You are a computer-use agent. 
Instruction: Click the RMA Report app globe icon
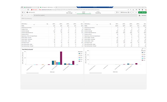27,12
